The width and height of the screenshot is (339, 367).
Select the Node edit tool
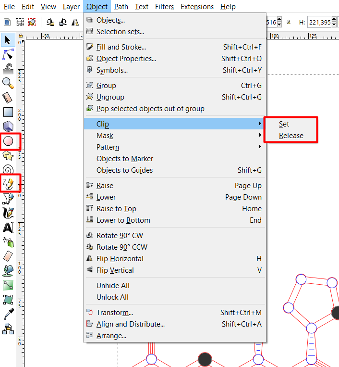(8, 55)
